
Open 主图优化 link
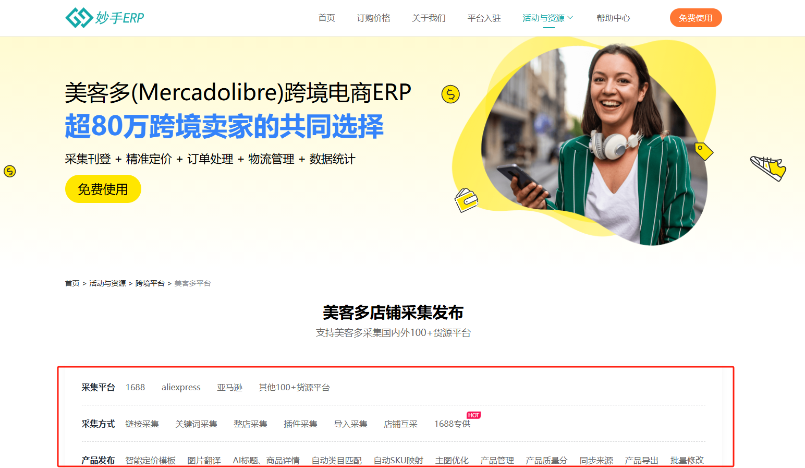452,460
